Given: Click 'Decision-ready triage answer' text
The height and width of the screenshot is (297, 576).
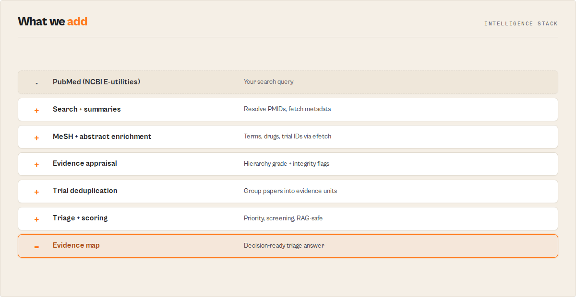Looking at the screenshot, I should click(x=284, y=246).
